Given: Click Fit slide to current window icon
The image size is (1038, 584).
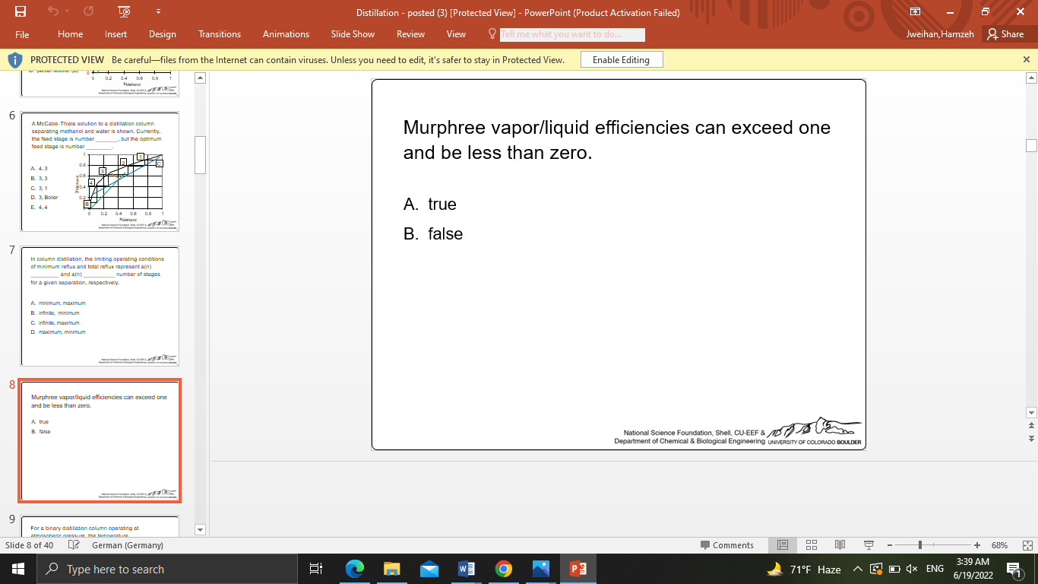Looking at the screenshot, I should click(1027, 545).
